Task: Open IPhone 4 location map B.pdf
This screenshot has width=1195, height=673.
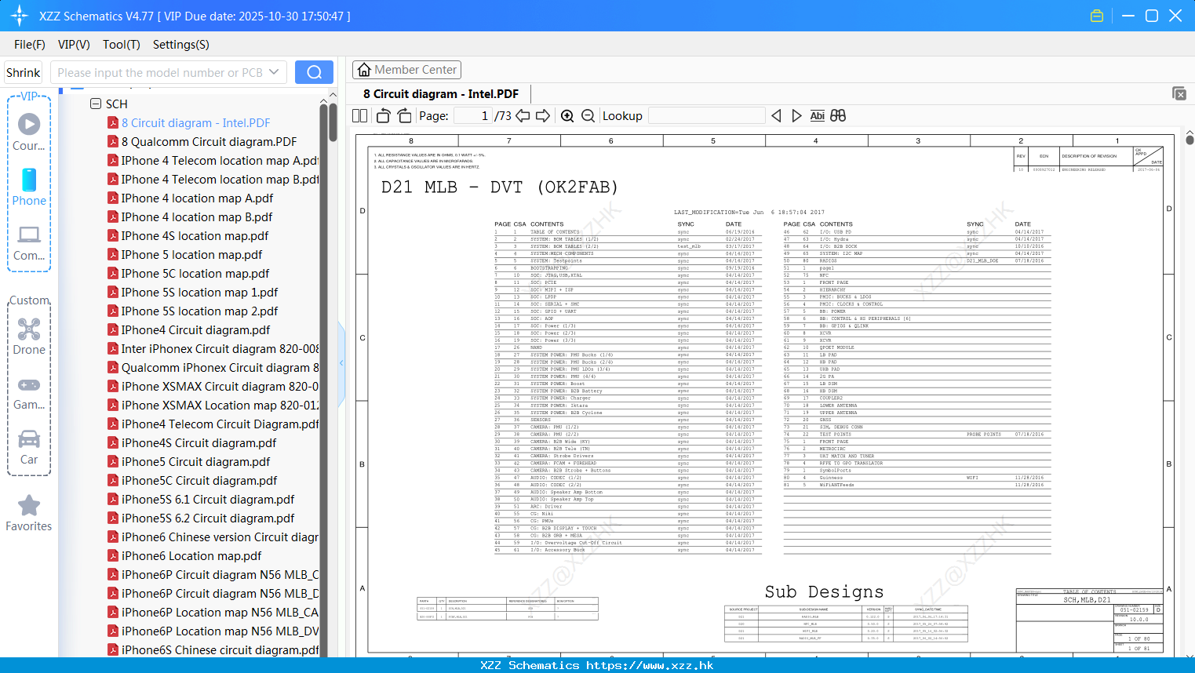Action: pos(197,217)
